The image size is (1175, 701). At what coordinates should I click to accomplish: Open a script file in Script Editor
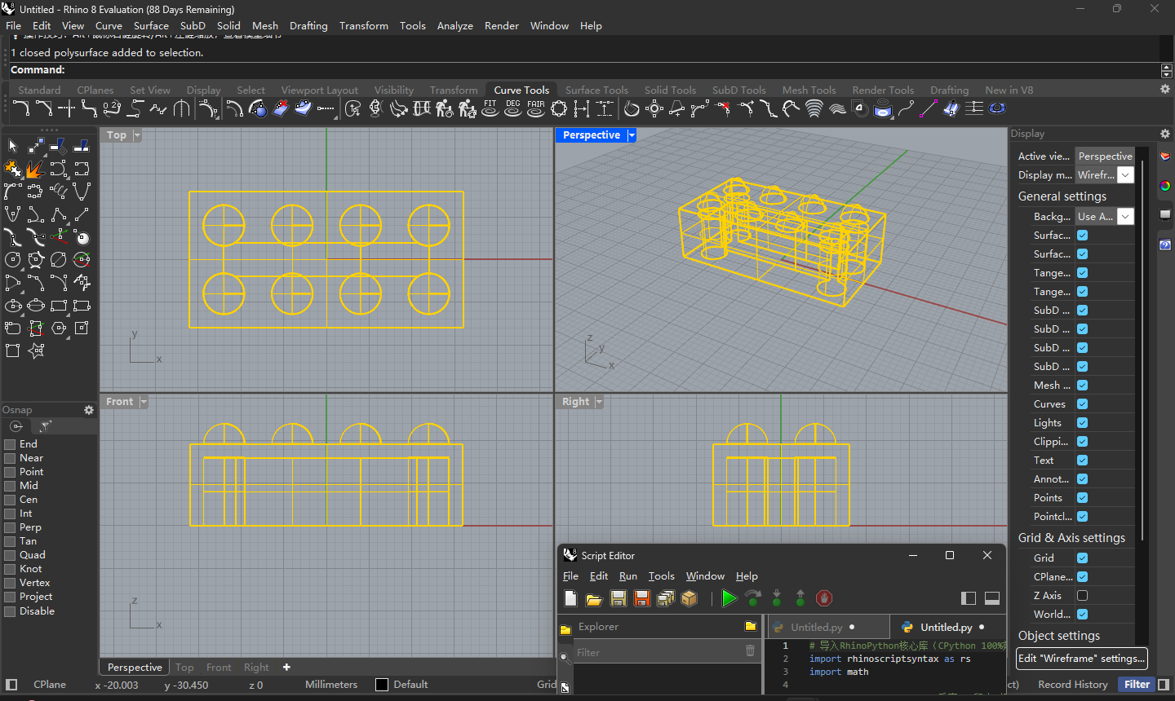pos(594,599)
